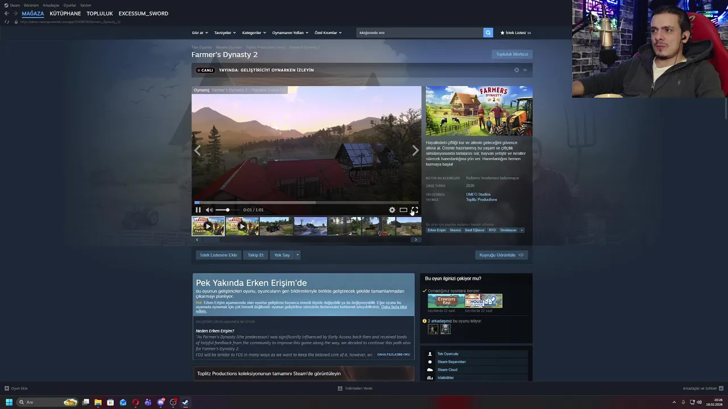Image resolution: width=728 pixels, height=409 pixels.
Task: Expand the Yok Say dropdown arrow
Action: 297,255
